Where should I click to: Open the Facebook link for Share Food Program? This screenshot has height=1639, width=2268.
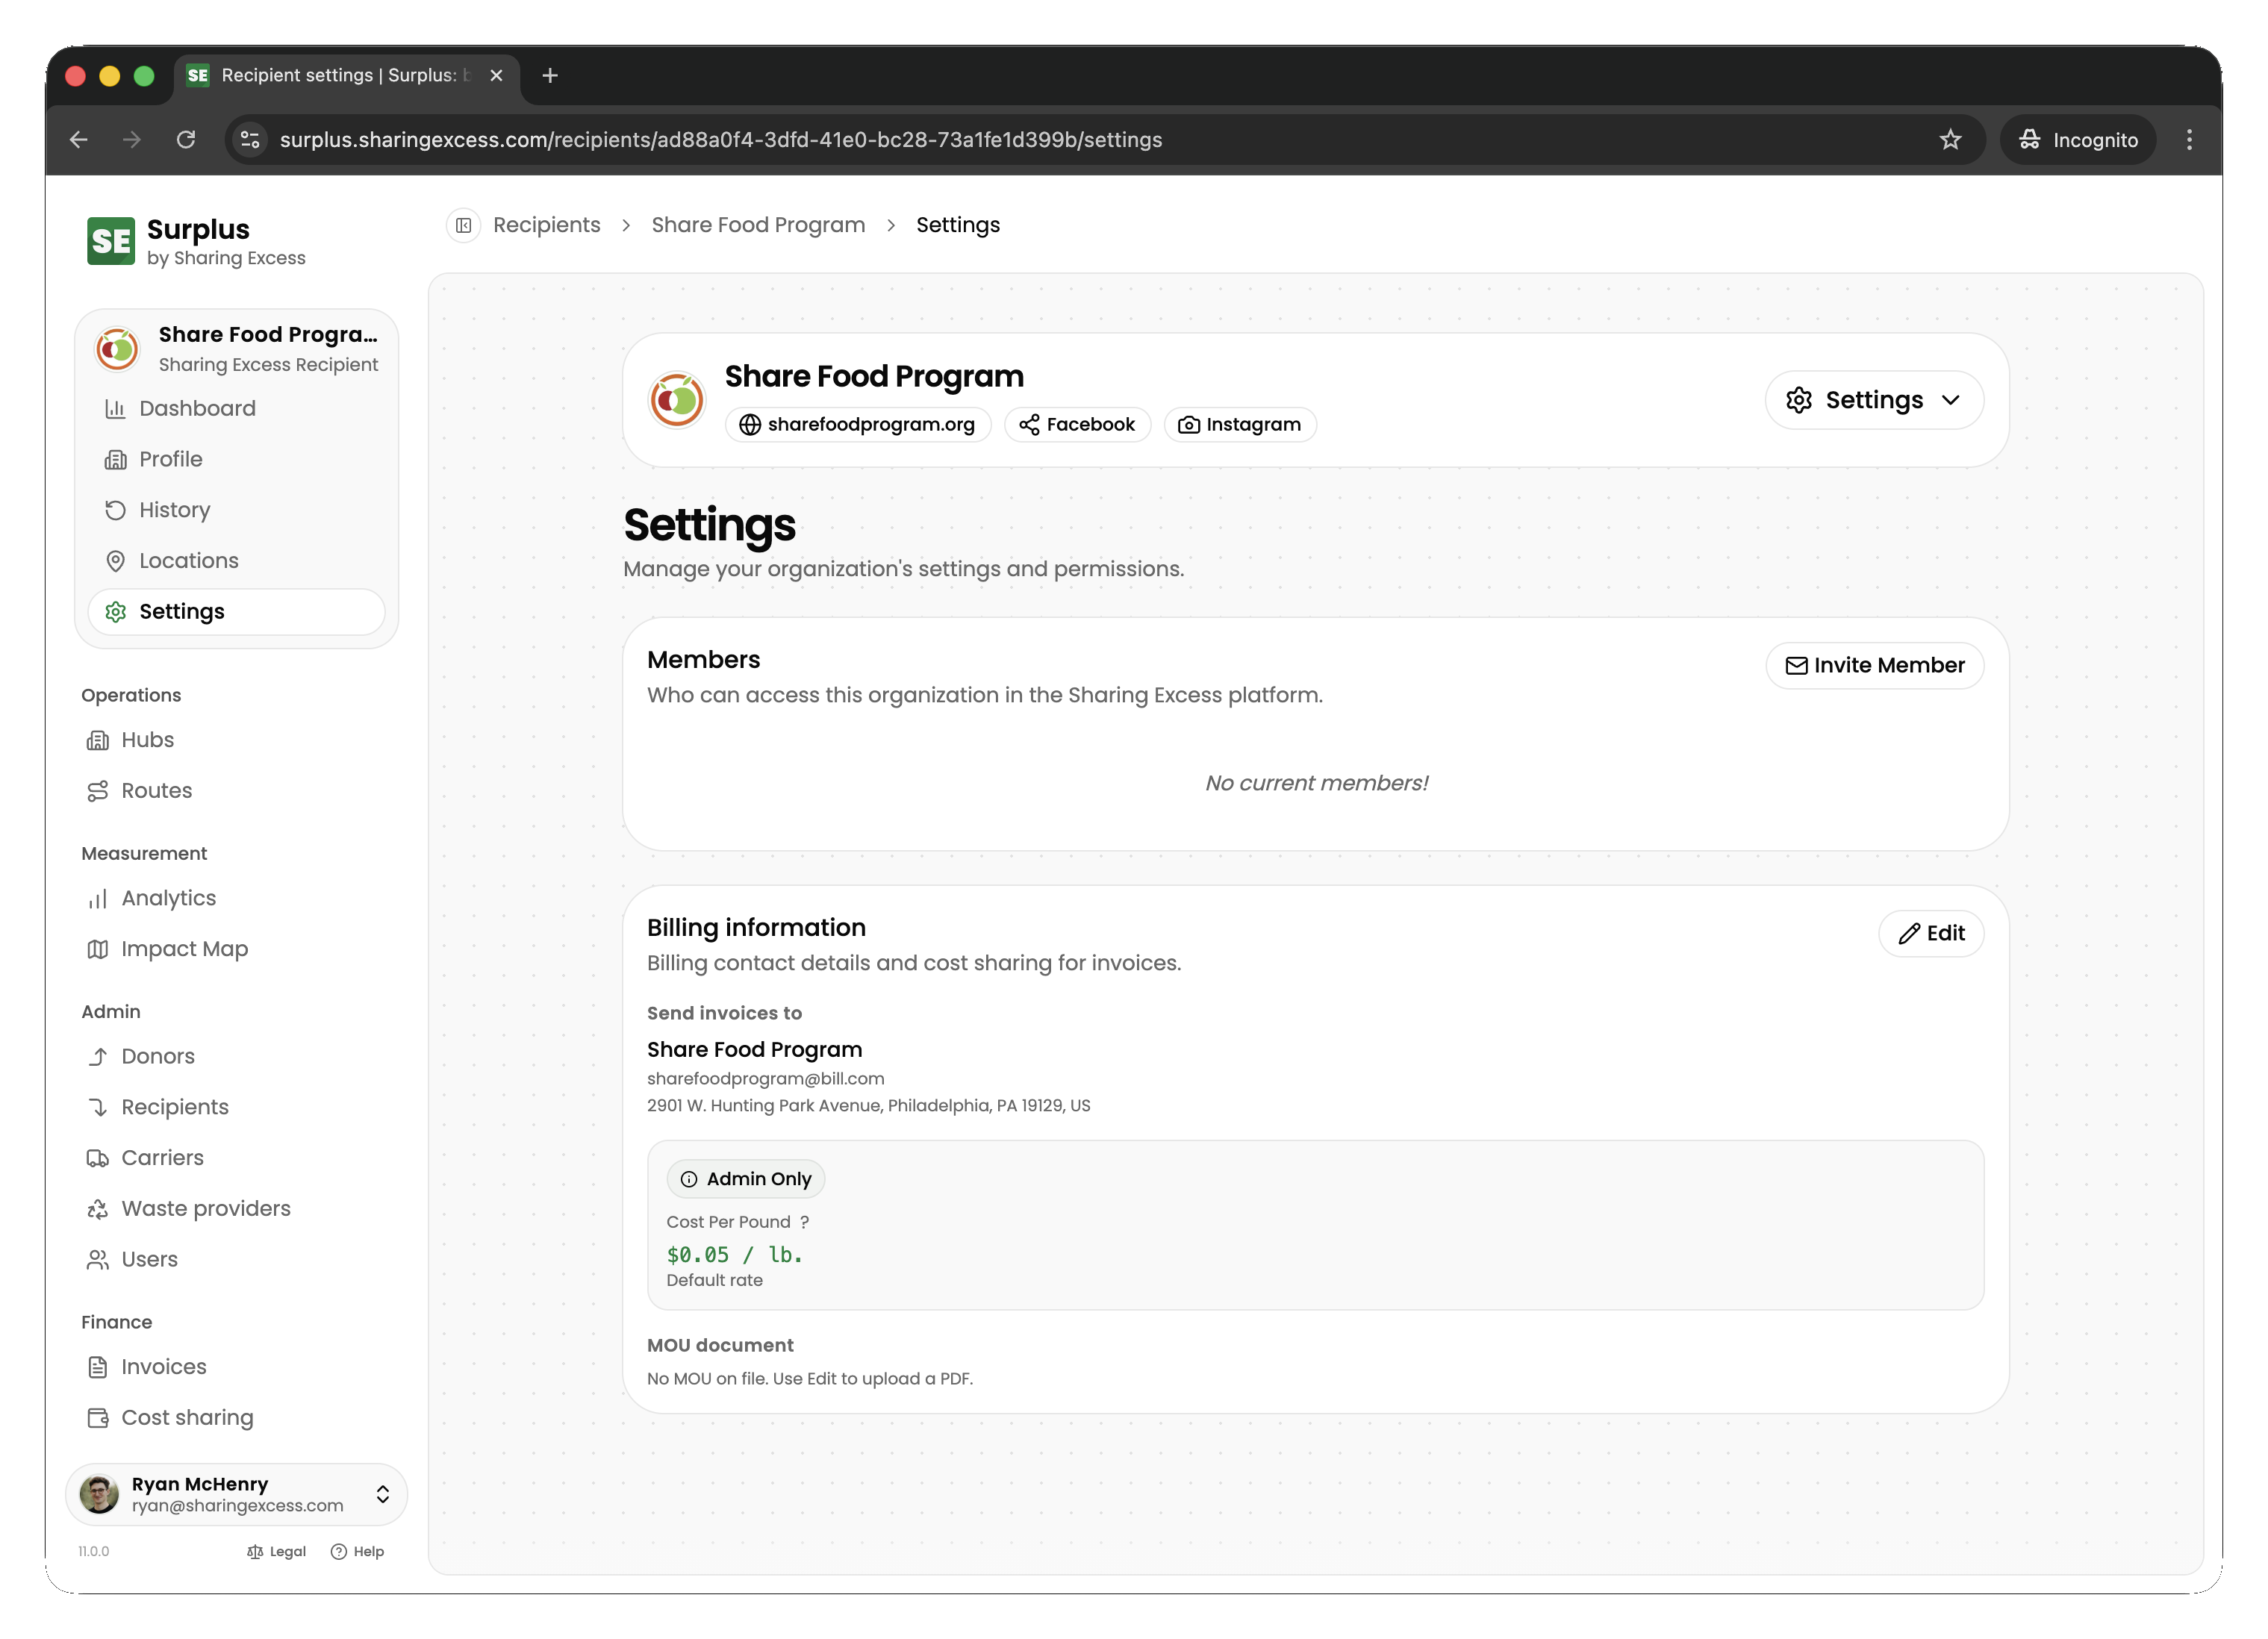click(1077, 425)
